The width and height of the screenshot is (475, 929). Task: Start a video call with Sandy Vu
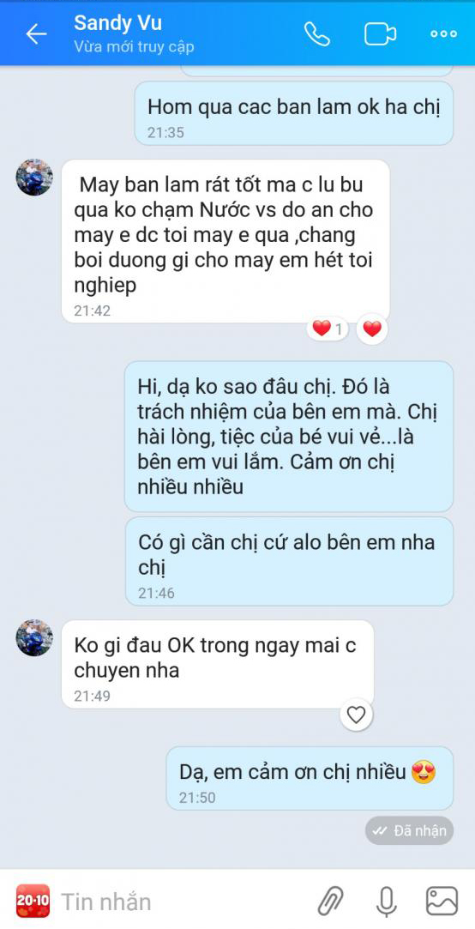coord(380,34)
